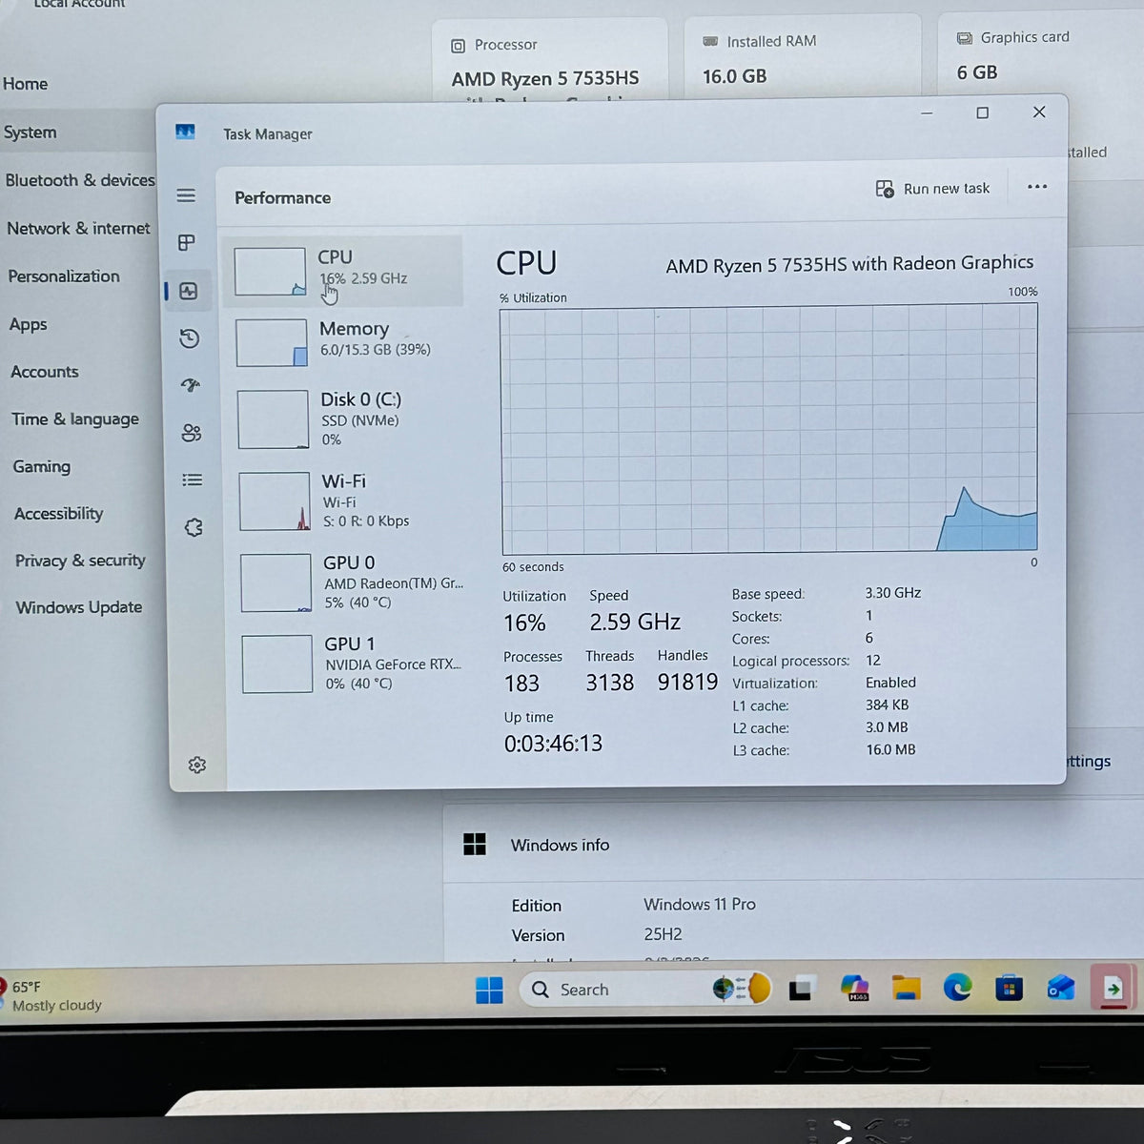Click the Windows Start button
The width and height of the screenshot is (1144, 1144).
point(489,991)
